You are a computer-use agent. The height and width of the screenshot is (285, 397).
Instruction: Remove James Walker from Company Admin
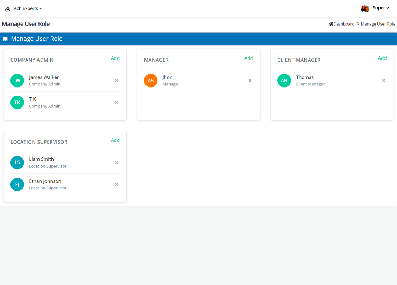click(x=116, y=81)
